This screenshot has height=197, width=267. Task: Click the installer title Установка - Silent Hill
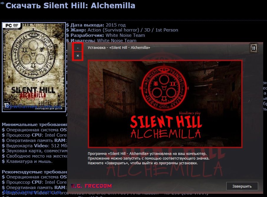(119, 48)
